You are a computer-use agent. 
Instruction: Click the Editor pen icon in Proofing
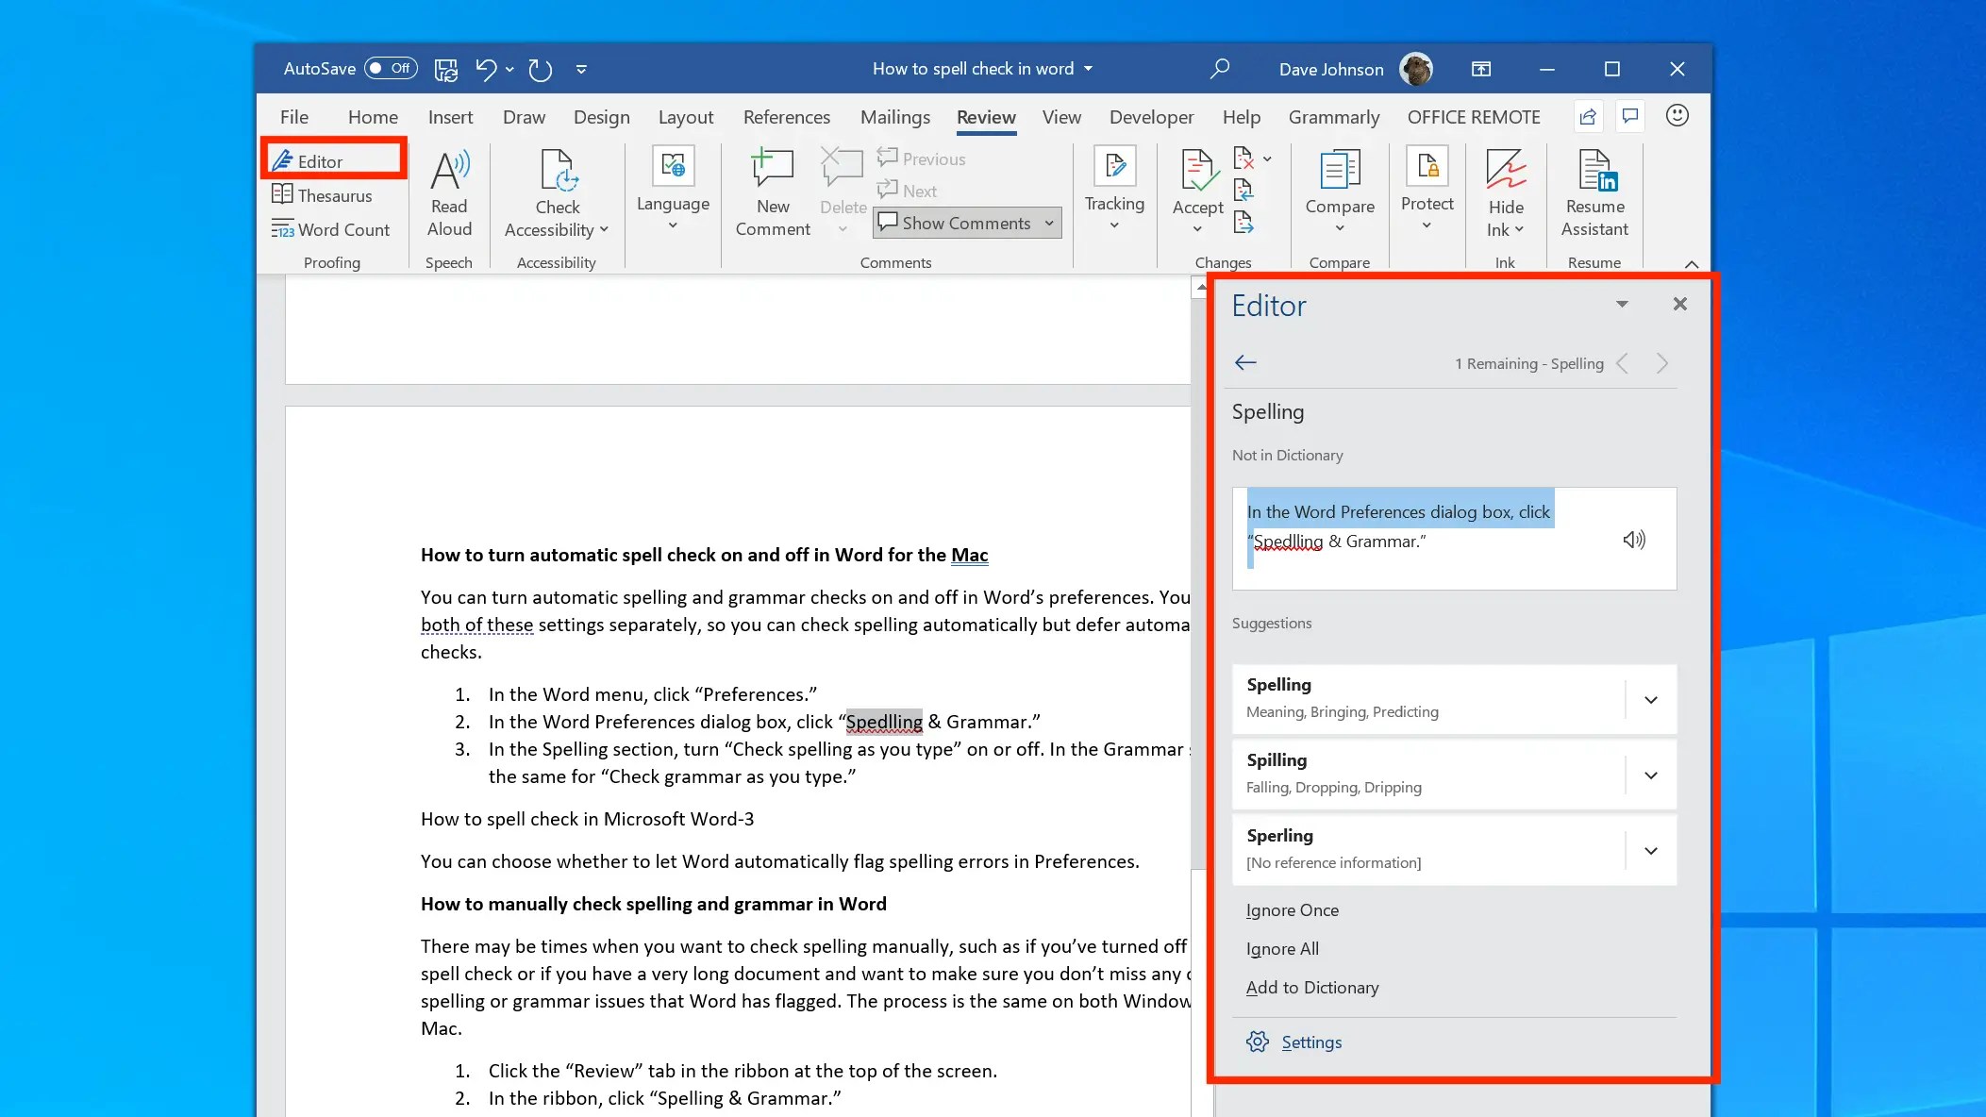click(282, 160)
